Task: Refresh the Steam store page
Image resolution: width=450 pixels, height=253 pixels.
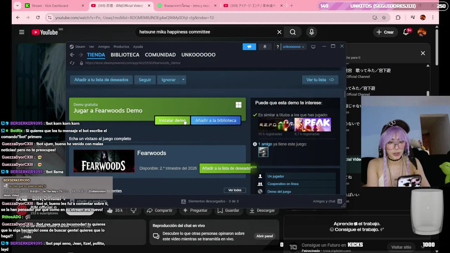Action: [72, 63]
